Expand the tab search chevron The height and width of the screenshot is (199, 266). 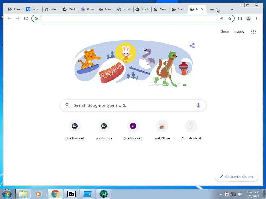pyautogui.click(x=232, y=10)
